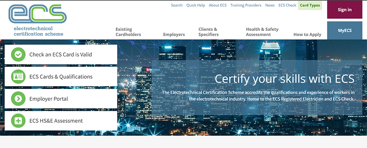Click the green plus icon for HS&E Assessment

18,121
